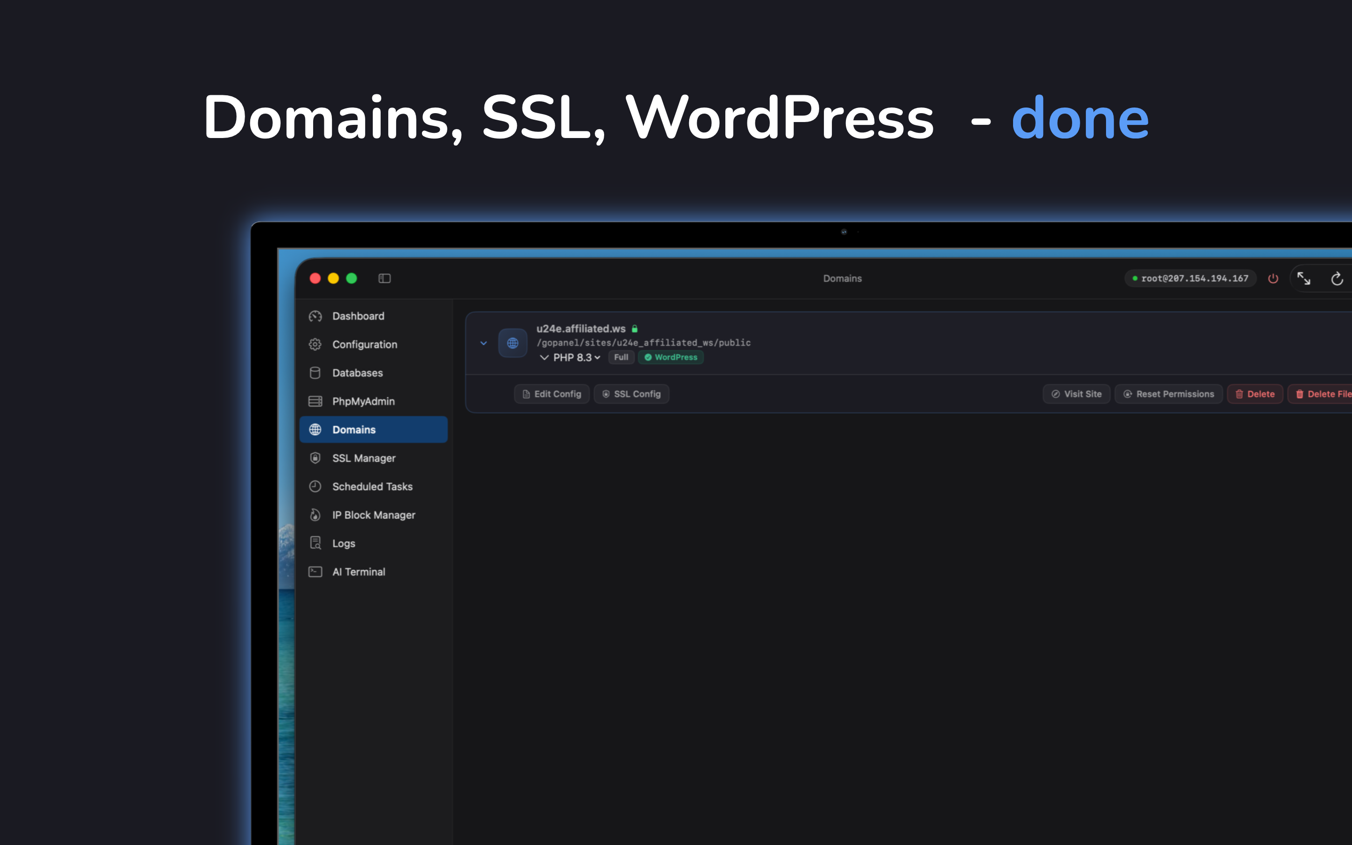Click the refresh icon in title bar
This screenshot has width=1352, height=845.
[x=1337, y=278]
